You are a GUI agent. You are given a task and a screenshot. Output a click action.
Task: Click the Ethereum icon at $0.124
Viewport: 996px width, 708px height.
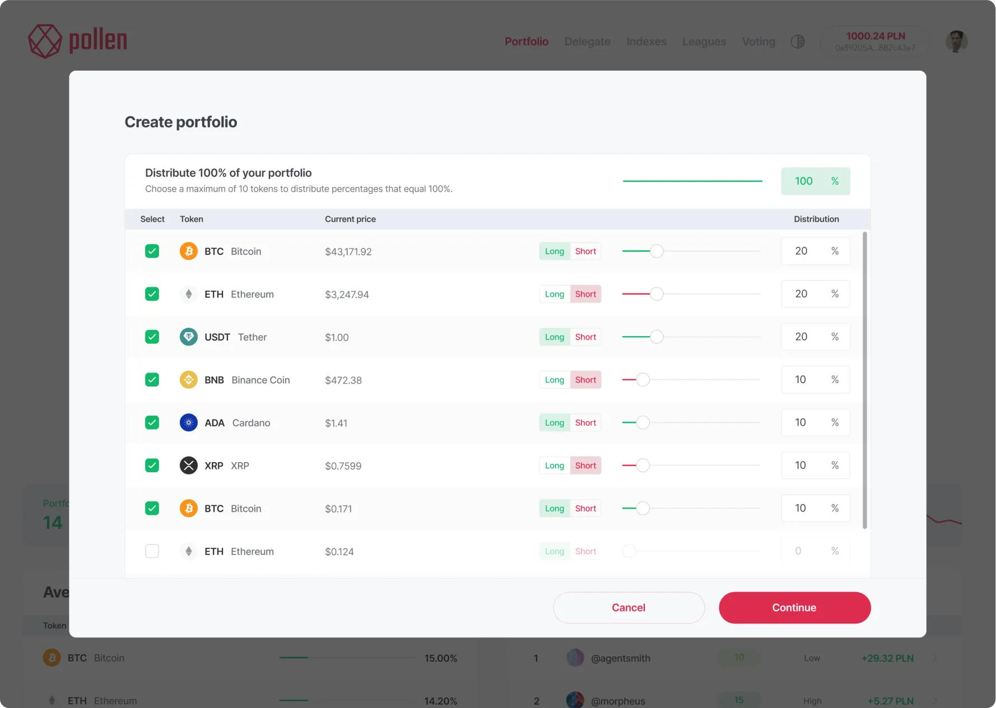[189, 551]
